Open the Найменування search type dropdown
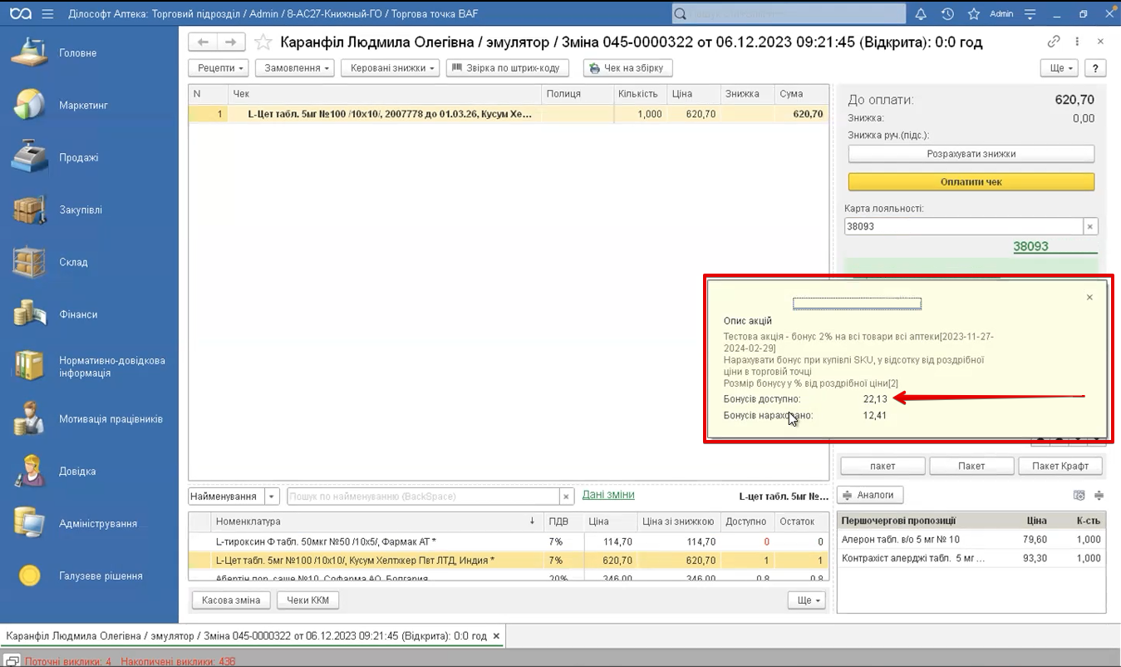The image size is (1121, 667). pyautogui.click(x=271, y=497)
